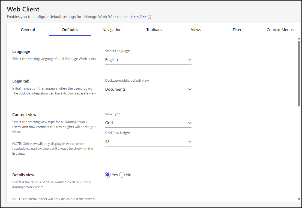Viewport: 302px width, 208px height.
Task: Click the English value in Select Language
Action: pyautogui.click(x=112, y=60)
